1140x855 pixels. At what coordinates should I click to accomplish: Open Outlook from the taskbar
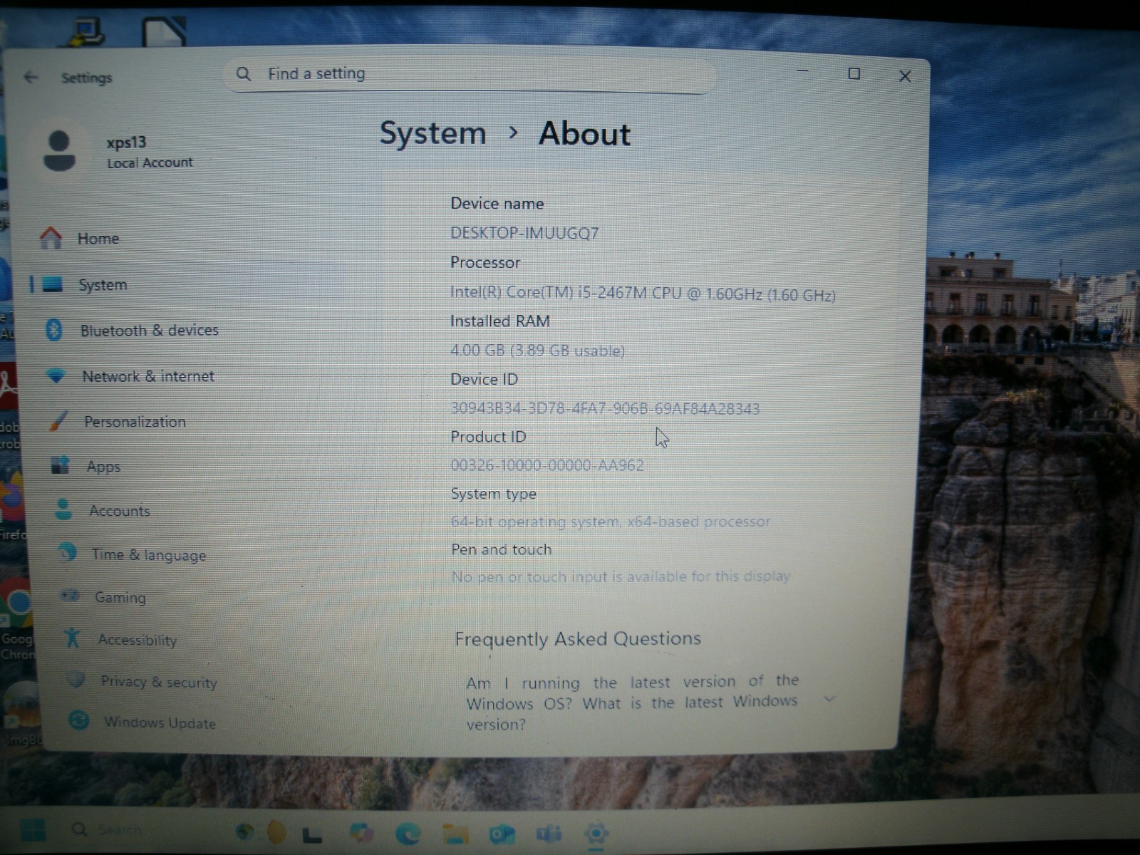pos(502,834)
